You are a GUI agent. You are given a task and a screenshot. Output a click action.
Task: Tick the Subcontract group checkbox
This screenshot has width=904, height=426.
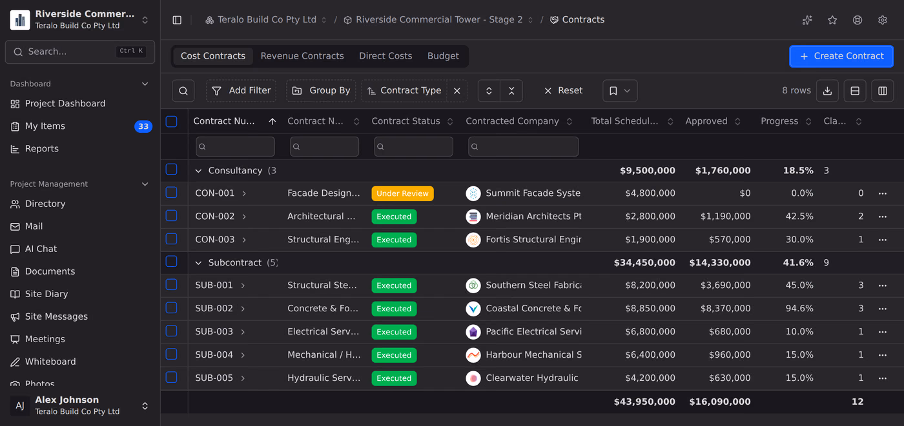[x=171, y=262]
